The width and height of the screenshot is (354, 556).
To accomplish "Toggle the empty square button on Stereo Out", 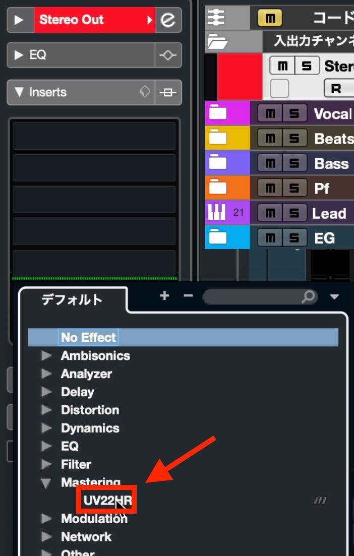I will coord(279,88).
